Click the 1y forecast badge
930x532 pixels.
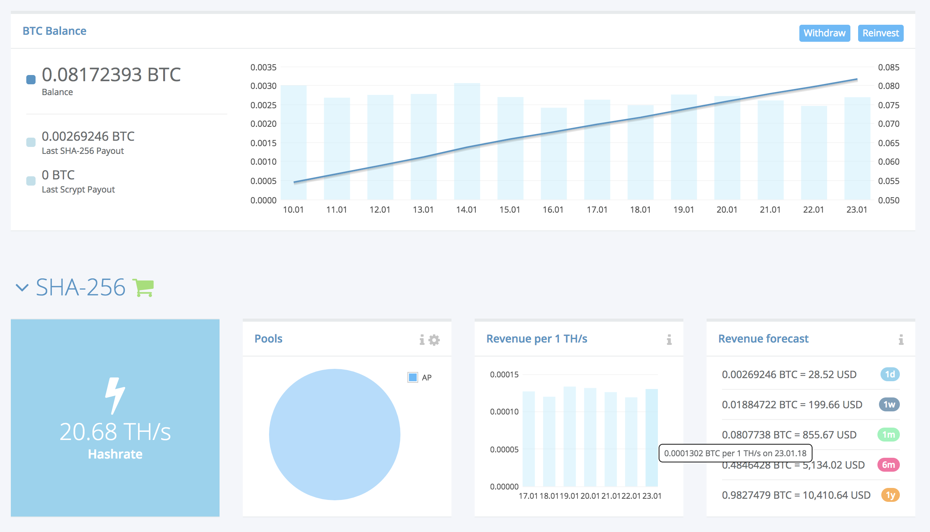pyautogui.click(x=890, y=495)
